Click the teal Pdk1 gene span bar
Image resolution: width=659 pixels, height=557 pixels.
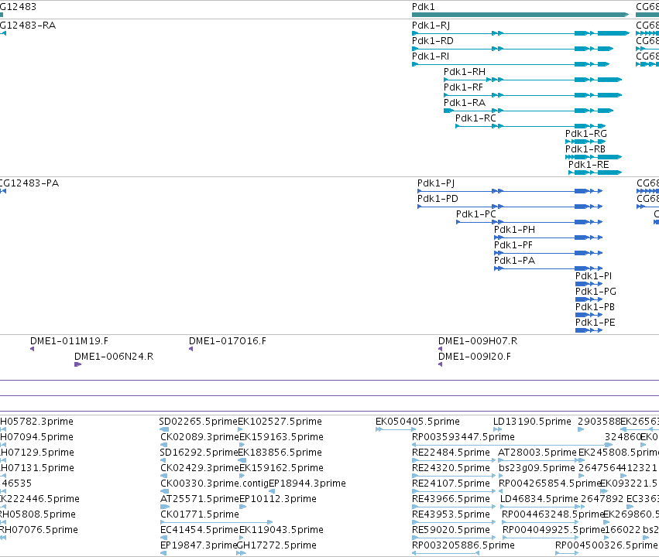pyautogui.click(x=520, y=15)
